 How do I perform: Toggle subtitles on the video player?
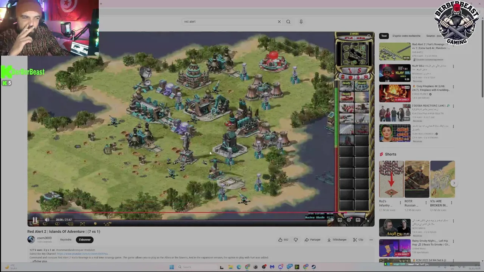click(340, 219)
